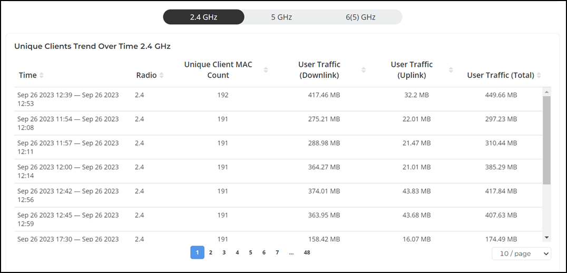Select the 2.4 GHz band
This screenshot has height=273, width=567.
pos(203,17)
